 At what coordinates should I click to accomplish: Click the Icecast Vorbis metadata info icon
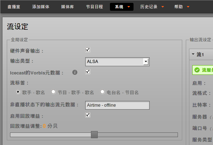click(75, 72)
